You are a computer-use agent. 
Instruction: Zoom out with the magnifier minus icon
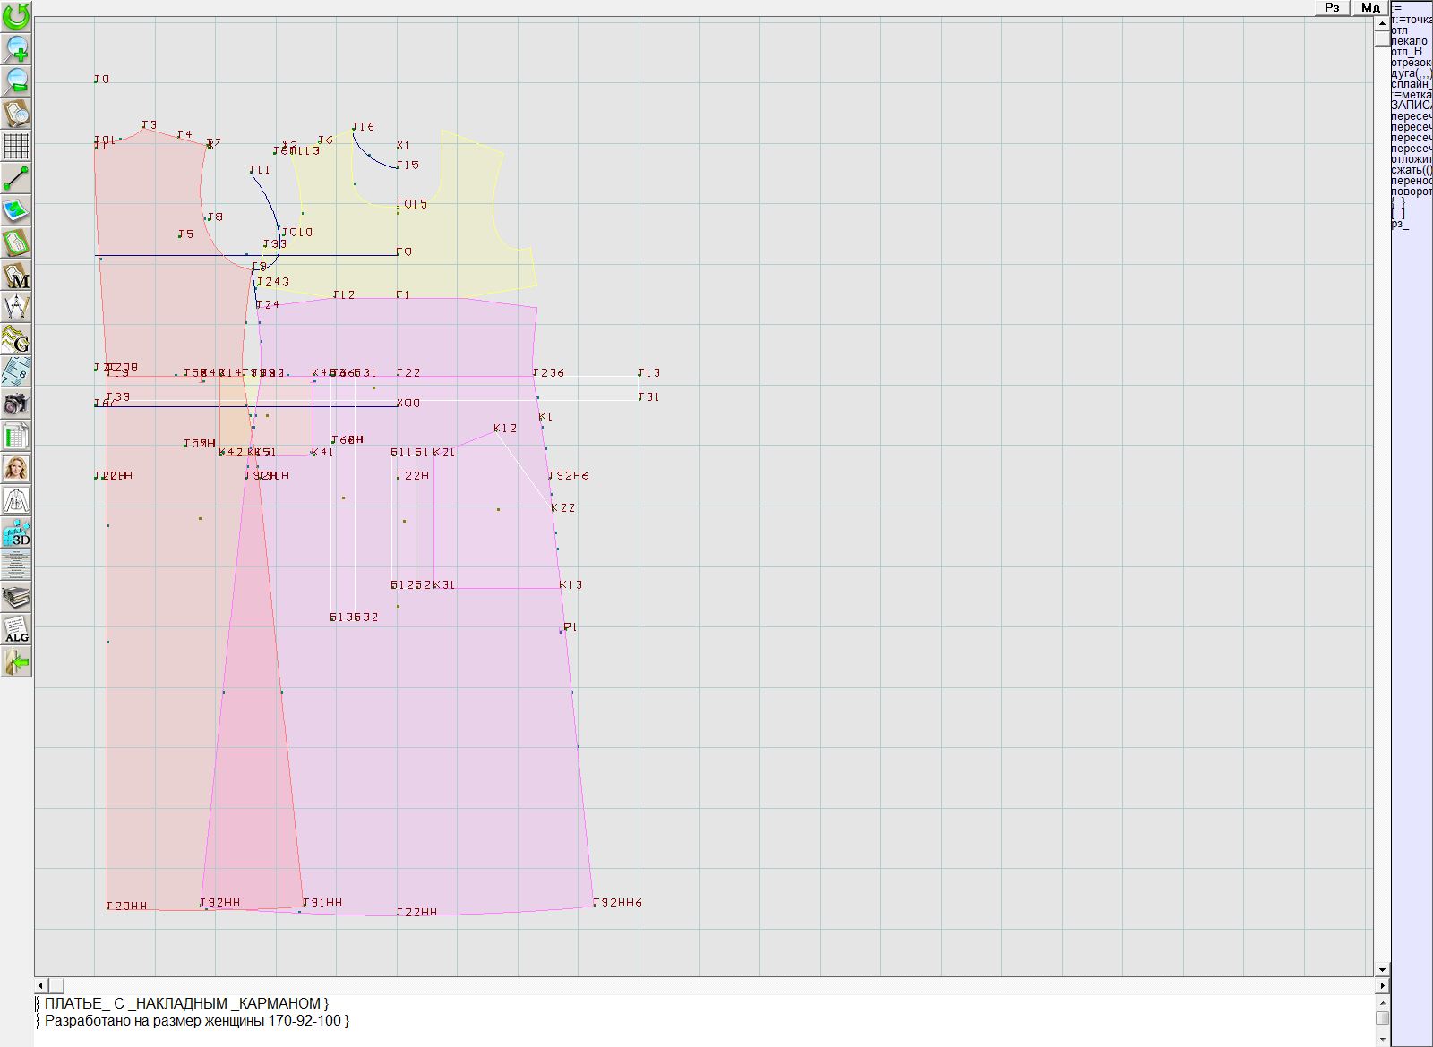pyautogui.click(x=16, y=81)
